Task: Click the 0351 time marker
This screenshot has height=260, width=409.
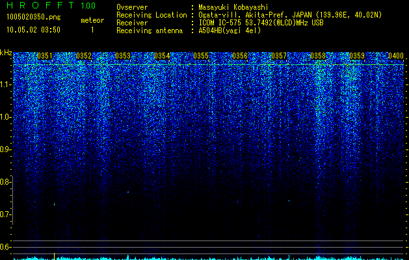Action: tap(45, 56)
